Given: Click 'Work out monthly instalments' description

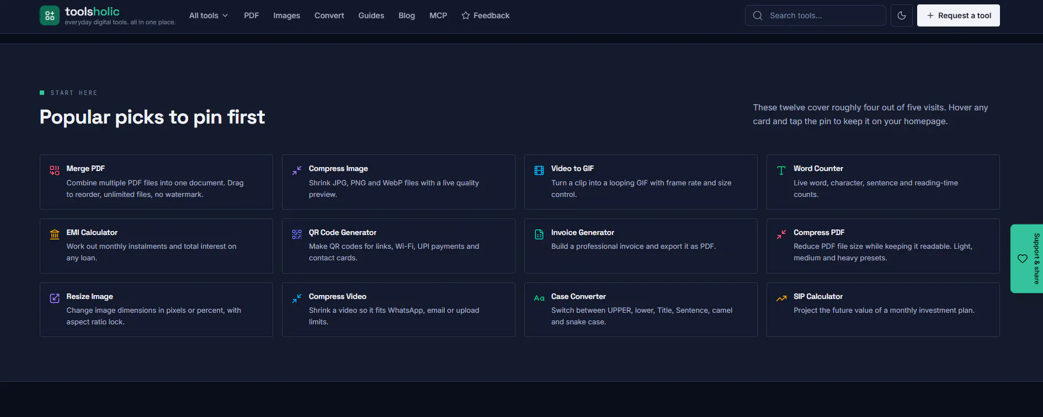Looking at the screenshot, I should point(151,252).
